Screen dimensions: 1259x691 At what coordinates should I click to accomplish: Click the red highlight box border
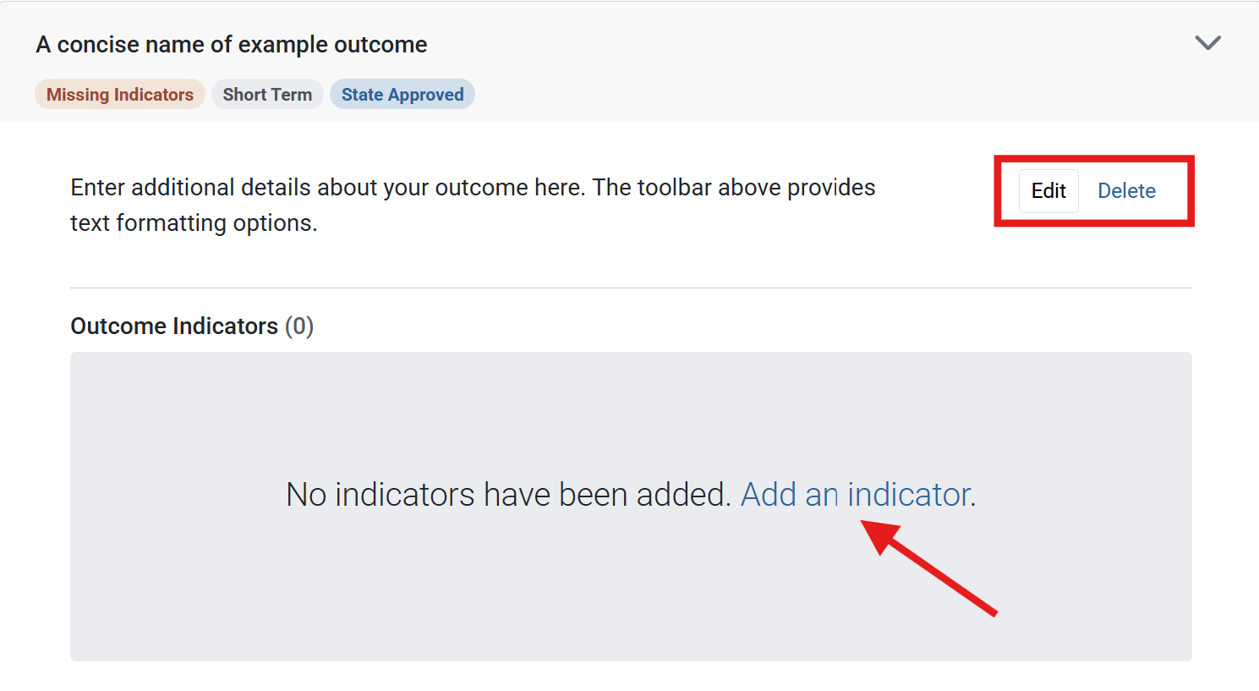click(x=1094, y=159)
